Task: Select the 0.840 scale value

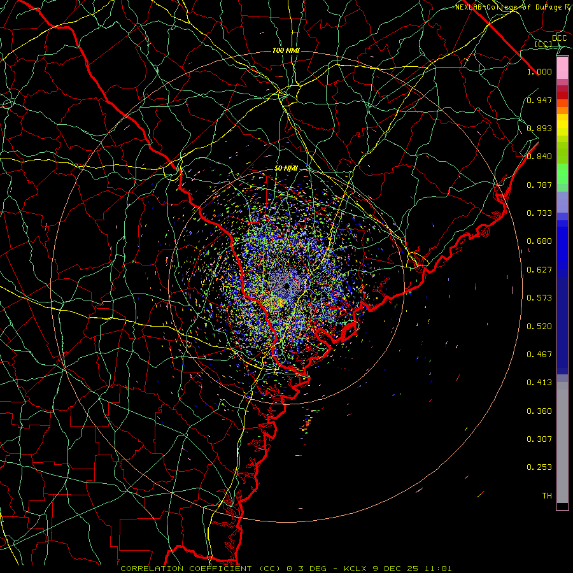Action: click(539, 157)
